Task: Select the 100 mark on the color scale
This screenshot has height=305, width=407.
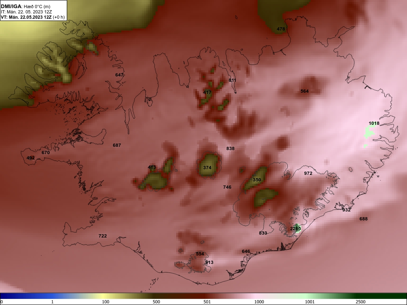Action: pos(105,302)
